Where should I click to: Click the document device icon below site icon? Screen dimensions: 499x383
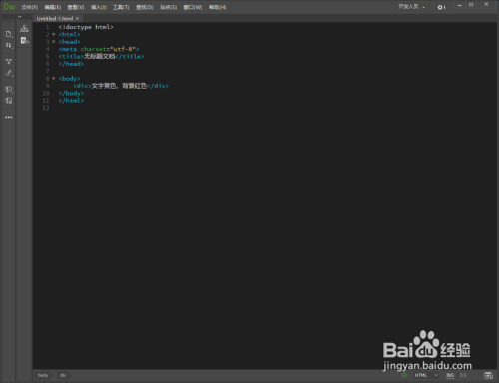point(24,41)
